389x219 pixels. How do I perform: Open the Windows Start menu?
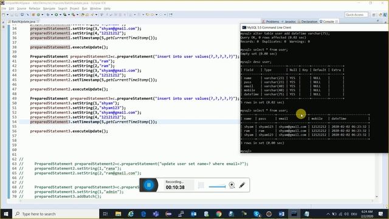pos(6,214)
